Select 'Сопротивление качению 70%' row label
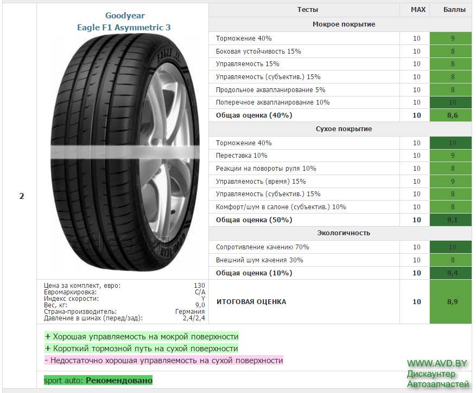 [x=262, y=247]
